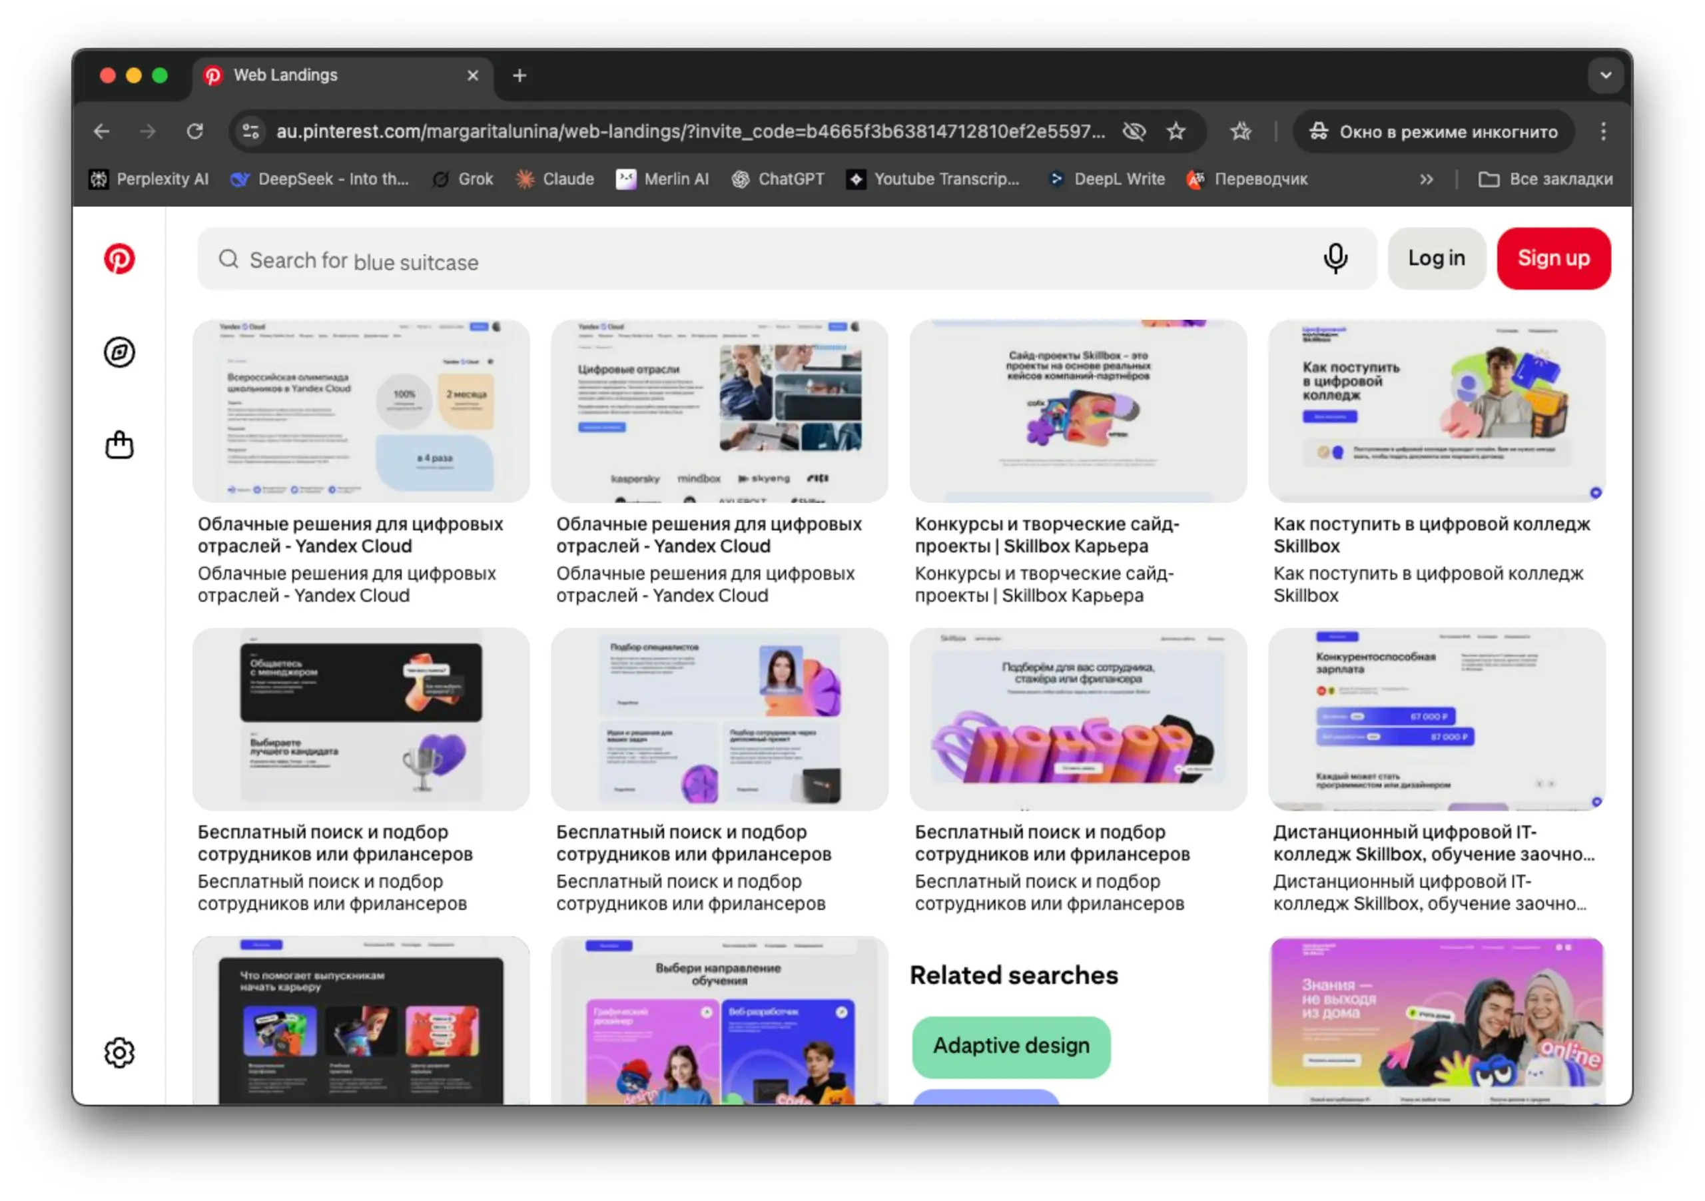This screenshot has height=1201, width=1705.
Task: Expand the hidden bookmarks chevron
Action: (1426, 179)
